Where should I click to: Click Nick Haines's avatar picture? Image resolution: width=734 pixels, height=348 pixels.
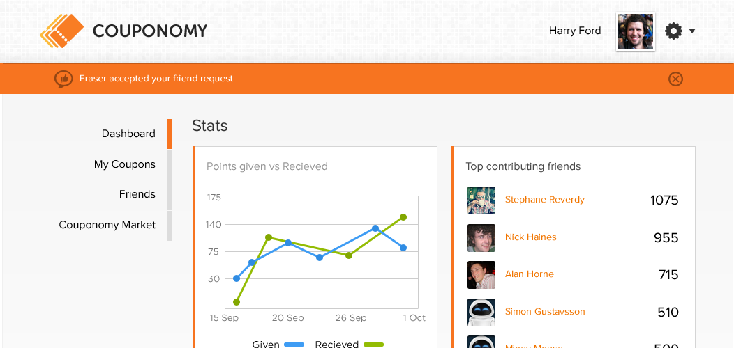[481, 238]
